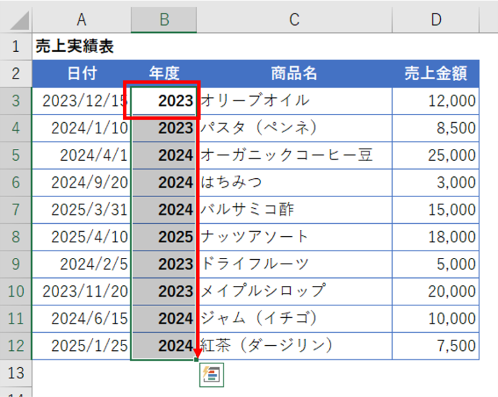Click the product cell オーガニックコーヒー豆

click(294, 155)
